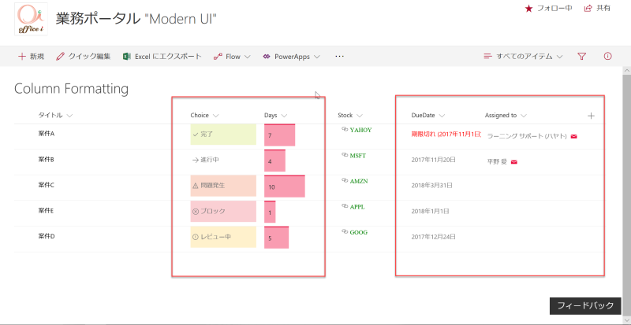Screen dimensions: 631x325
Task: Click the Days bar showing 5
Action: point(277,238)
